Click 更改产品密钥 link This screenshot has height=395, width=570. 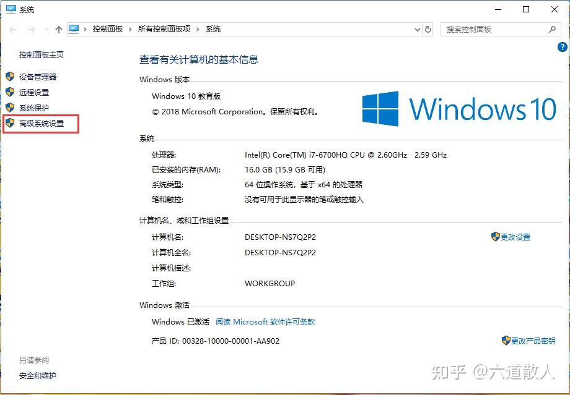pos(533,341)
